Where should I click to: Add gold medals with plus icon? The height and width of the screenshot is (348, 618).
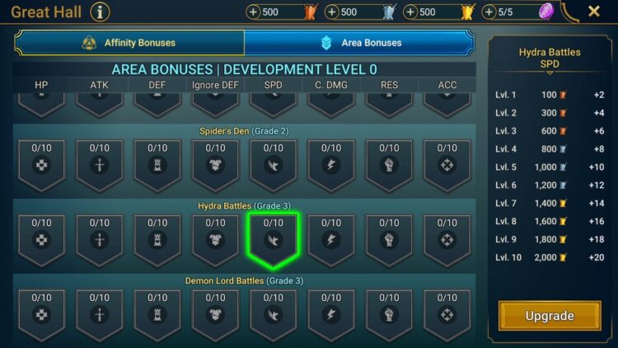(410, 12)
